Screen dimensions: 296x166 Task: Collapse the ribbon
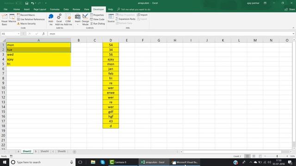coord(293,28)
